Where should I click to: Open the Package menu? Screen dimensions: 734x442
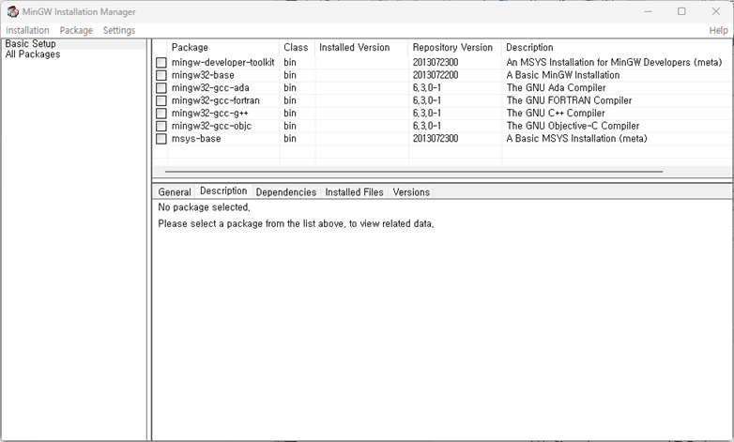pyautogui.click(x=76, y=30)
